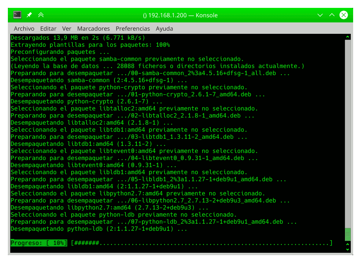361x263 pixels.
Task: Click 'Desempaquetando samba-common' line
Action: [x=99, y=80]
